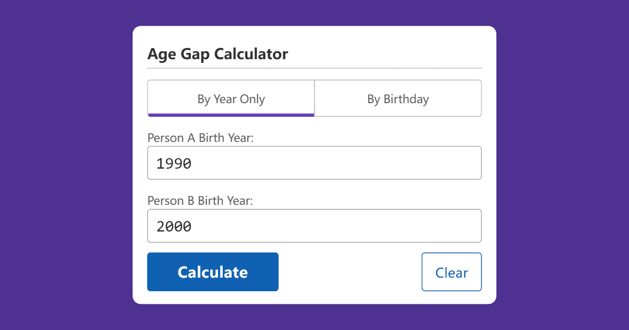Click the Calculate button

point(213,271)
